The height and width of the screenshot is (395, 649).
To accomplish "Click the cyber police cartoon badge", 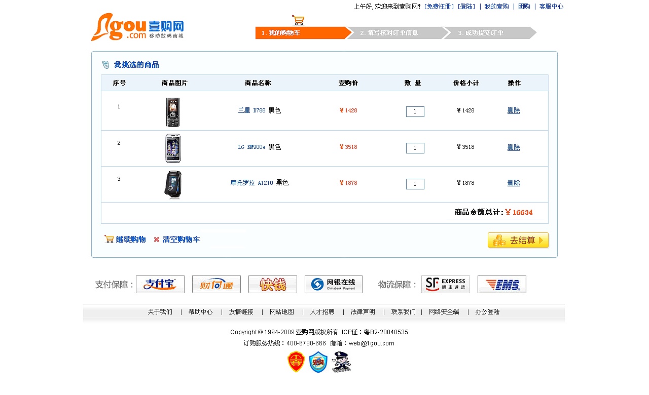I will tap(341, 362).
